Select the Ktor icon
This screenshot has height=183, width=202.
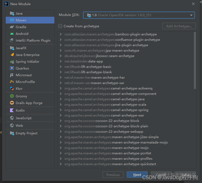point(12,88)
